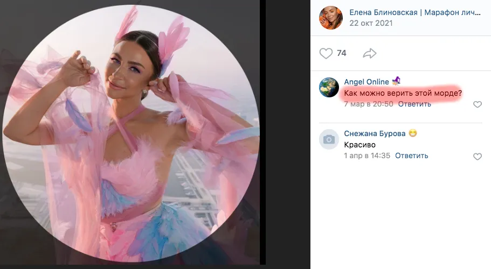Click the like count 74
This screenshot has height=269, width=491.
[x=341, y=53]
